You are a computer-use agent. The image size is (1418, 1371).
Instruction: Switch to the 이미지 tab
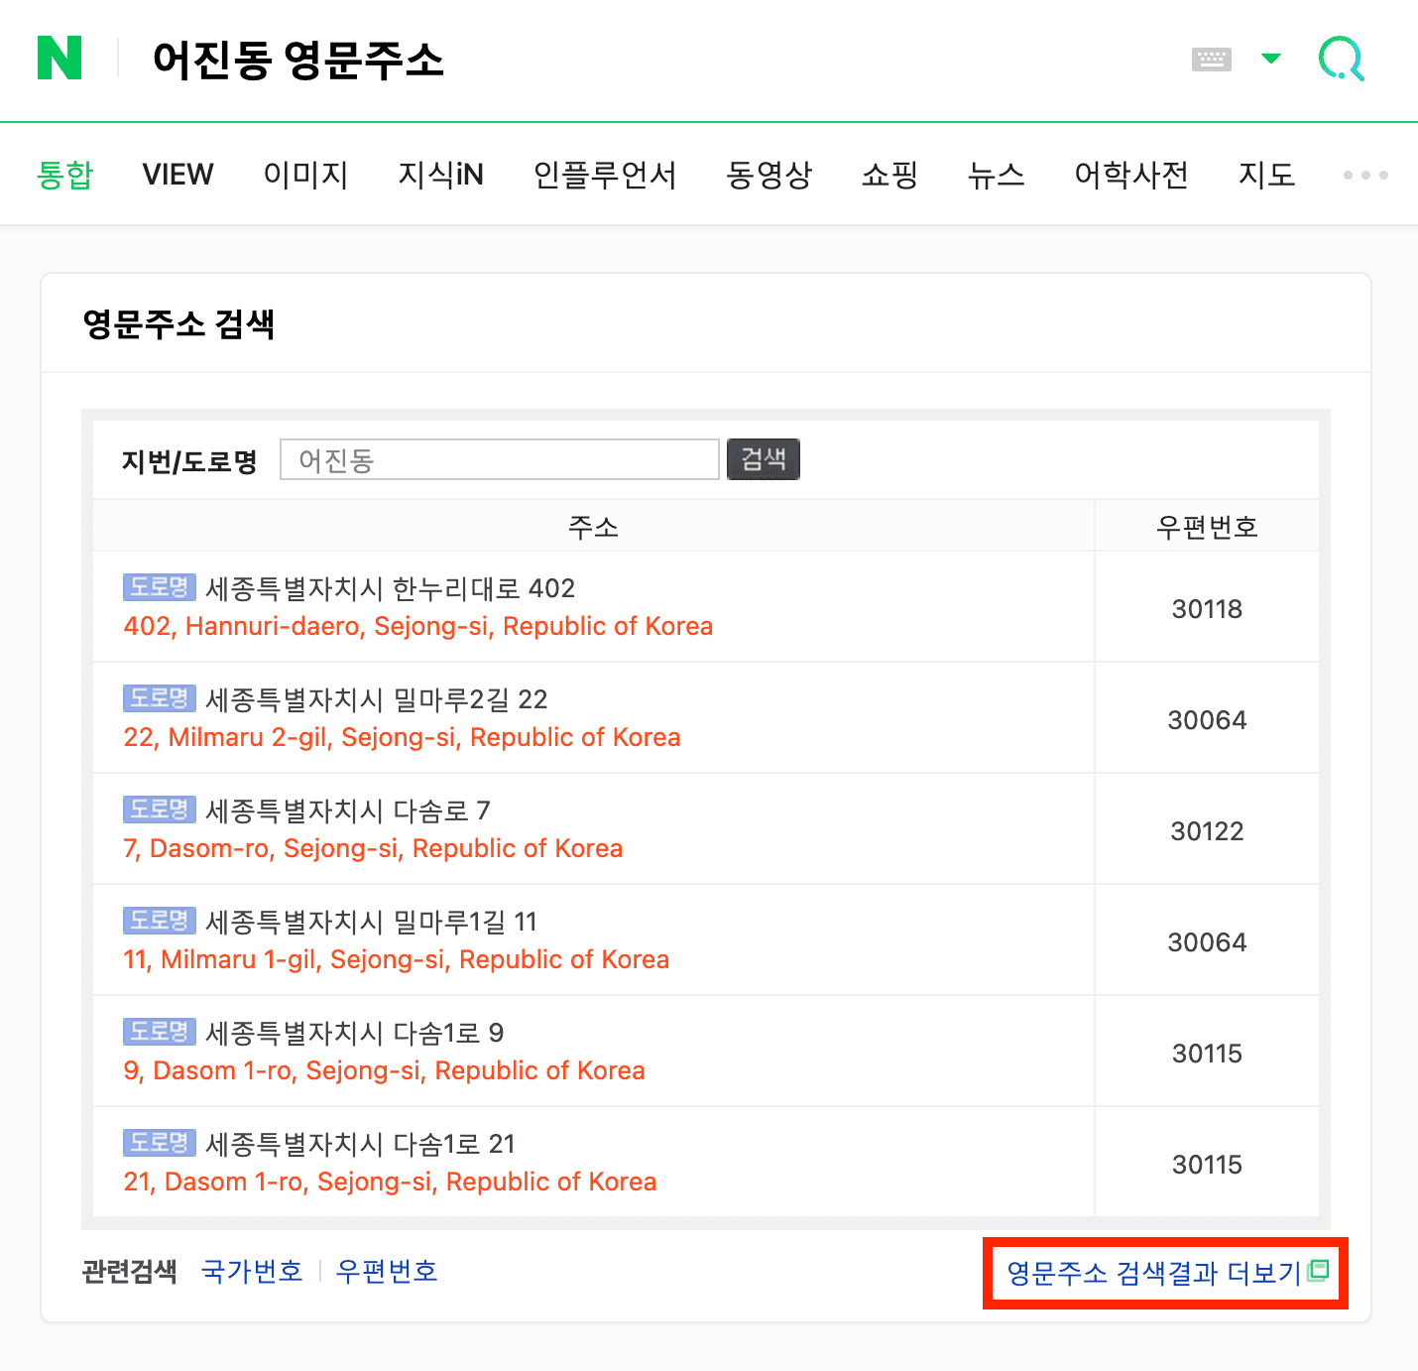point(305,175)
